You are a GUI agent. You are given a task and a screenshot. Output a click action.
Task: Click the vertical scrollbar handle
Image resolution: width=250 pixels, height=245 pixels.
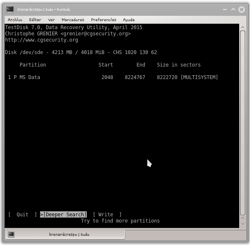[242, 123]
